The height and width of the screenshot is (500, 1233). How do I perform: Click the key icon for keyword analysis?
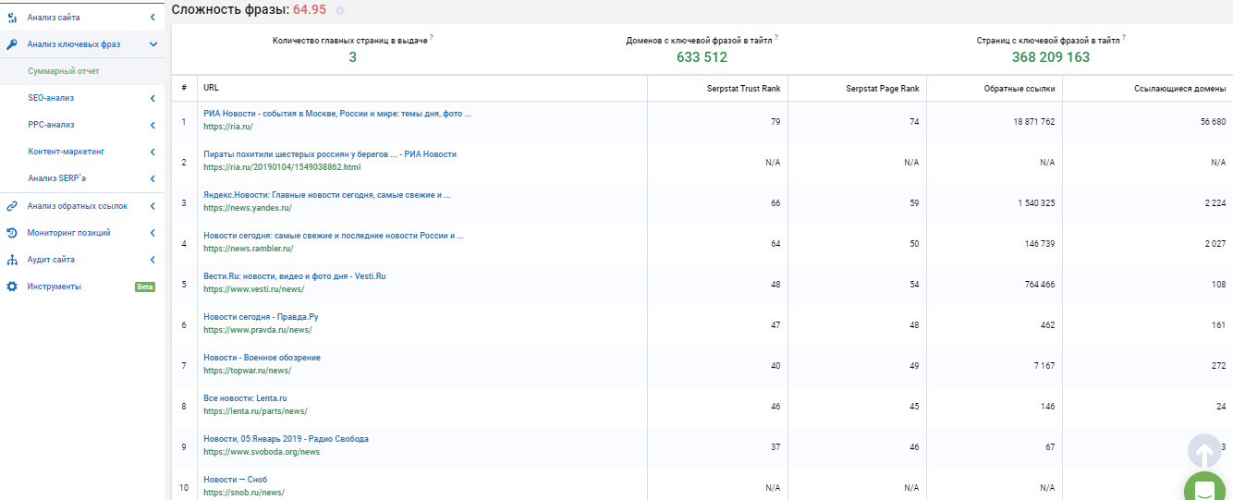pos(12,44)
